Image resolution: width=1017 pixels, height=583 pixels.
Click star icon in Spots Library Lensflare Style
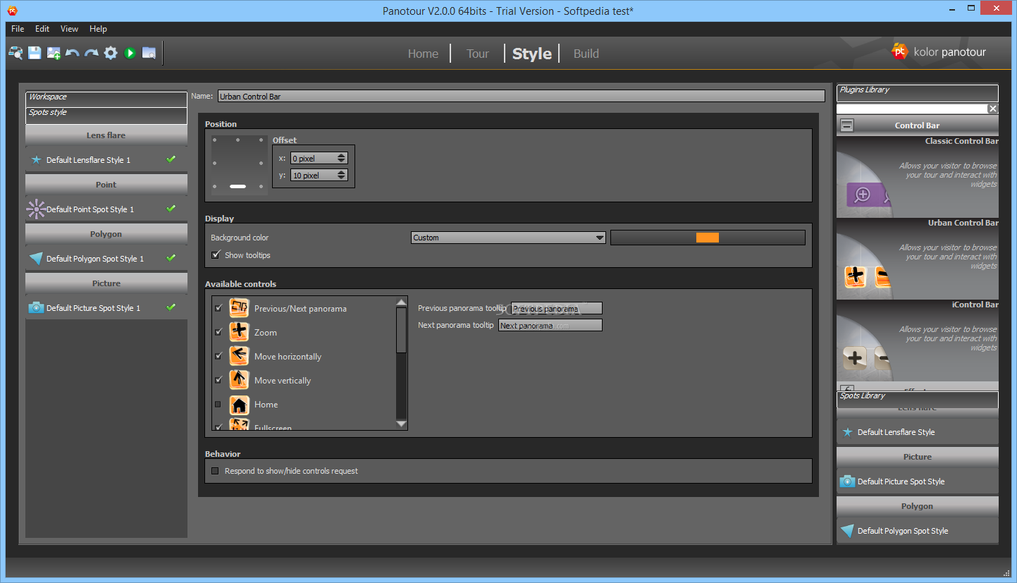point(847,432)
